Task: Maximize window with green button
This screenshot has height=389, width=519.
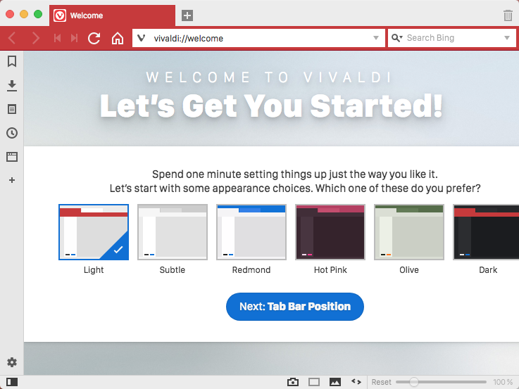Action: [x=38, y=14]
